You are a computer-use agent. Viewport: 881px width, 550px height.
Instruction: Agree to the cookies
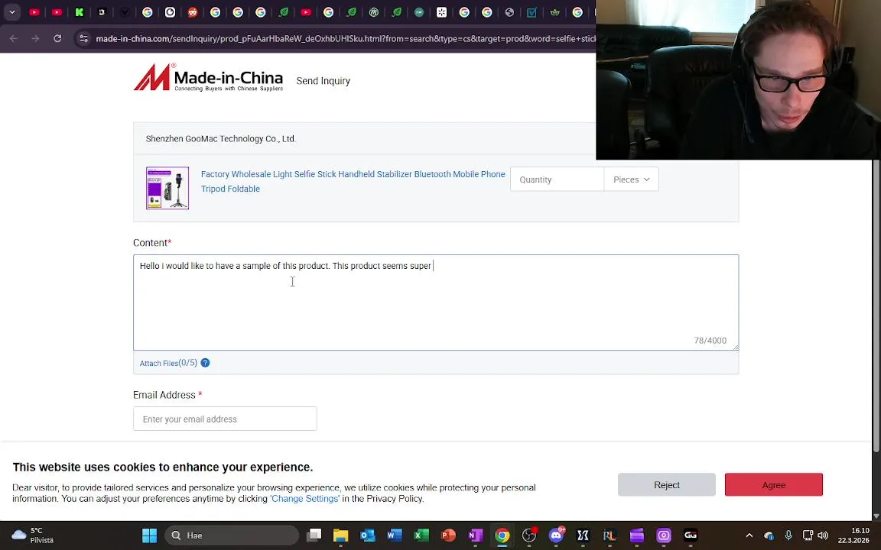774,485
